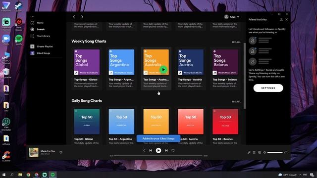The image size is (317, 178).
Task: Open the Top 50 Belarus cover
Action: point(225,122)
